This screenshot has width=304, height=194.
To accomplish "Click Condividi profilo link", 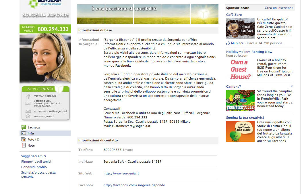I will tap(34, 167).
